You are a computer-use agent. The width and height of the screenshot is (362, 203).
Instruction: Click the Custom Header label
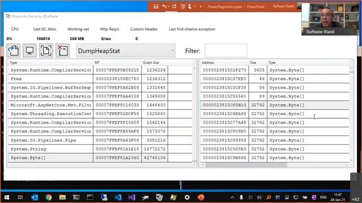[144, 29]
